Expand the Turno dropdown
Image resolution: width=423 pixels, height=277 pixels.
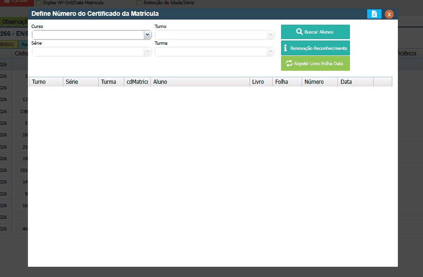tap(270, 34)
